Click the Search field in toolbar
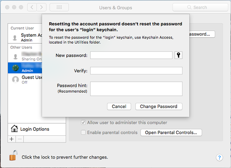The height and width of the screenshot is (168, 231). coord(200,7)
